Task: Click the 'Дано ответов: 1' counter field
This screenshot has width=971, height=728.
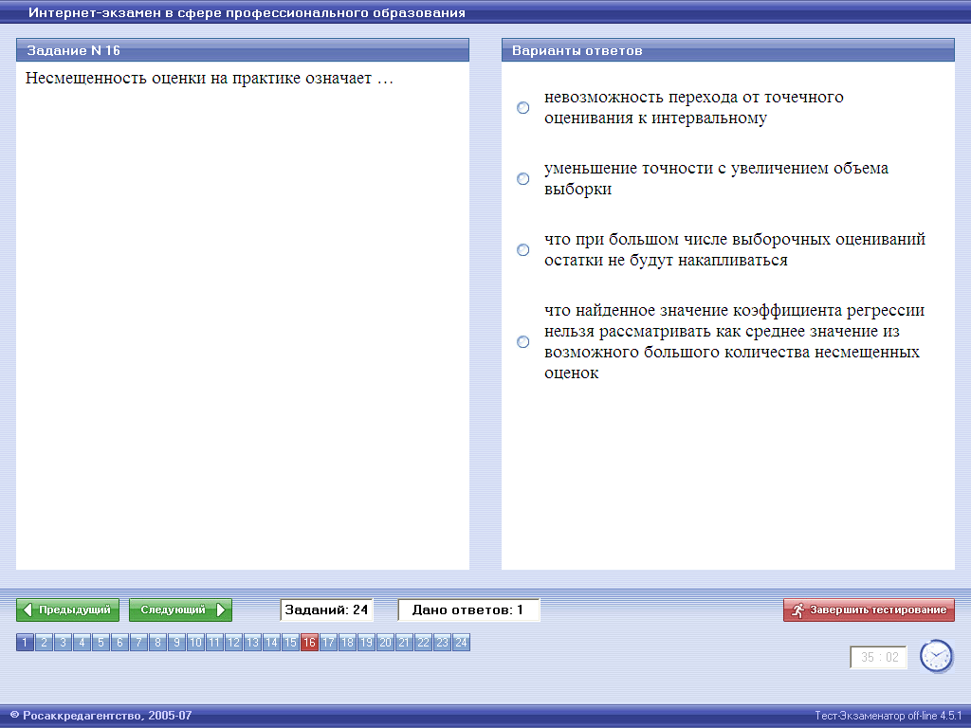Action: point(468,610)
